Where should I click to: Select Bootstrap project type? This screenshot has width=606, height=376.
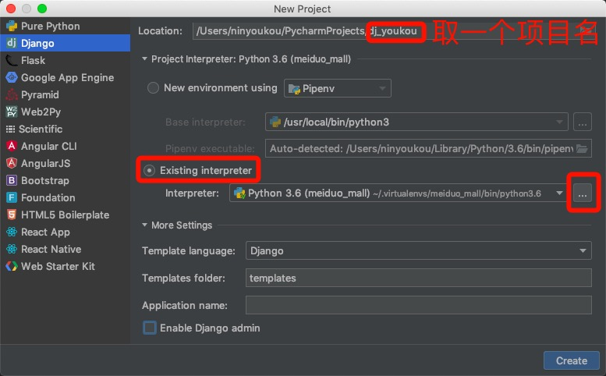65,180
